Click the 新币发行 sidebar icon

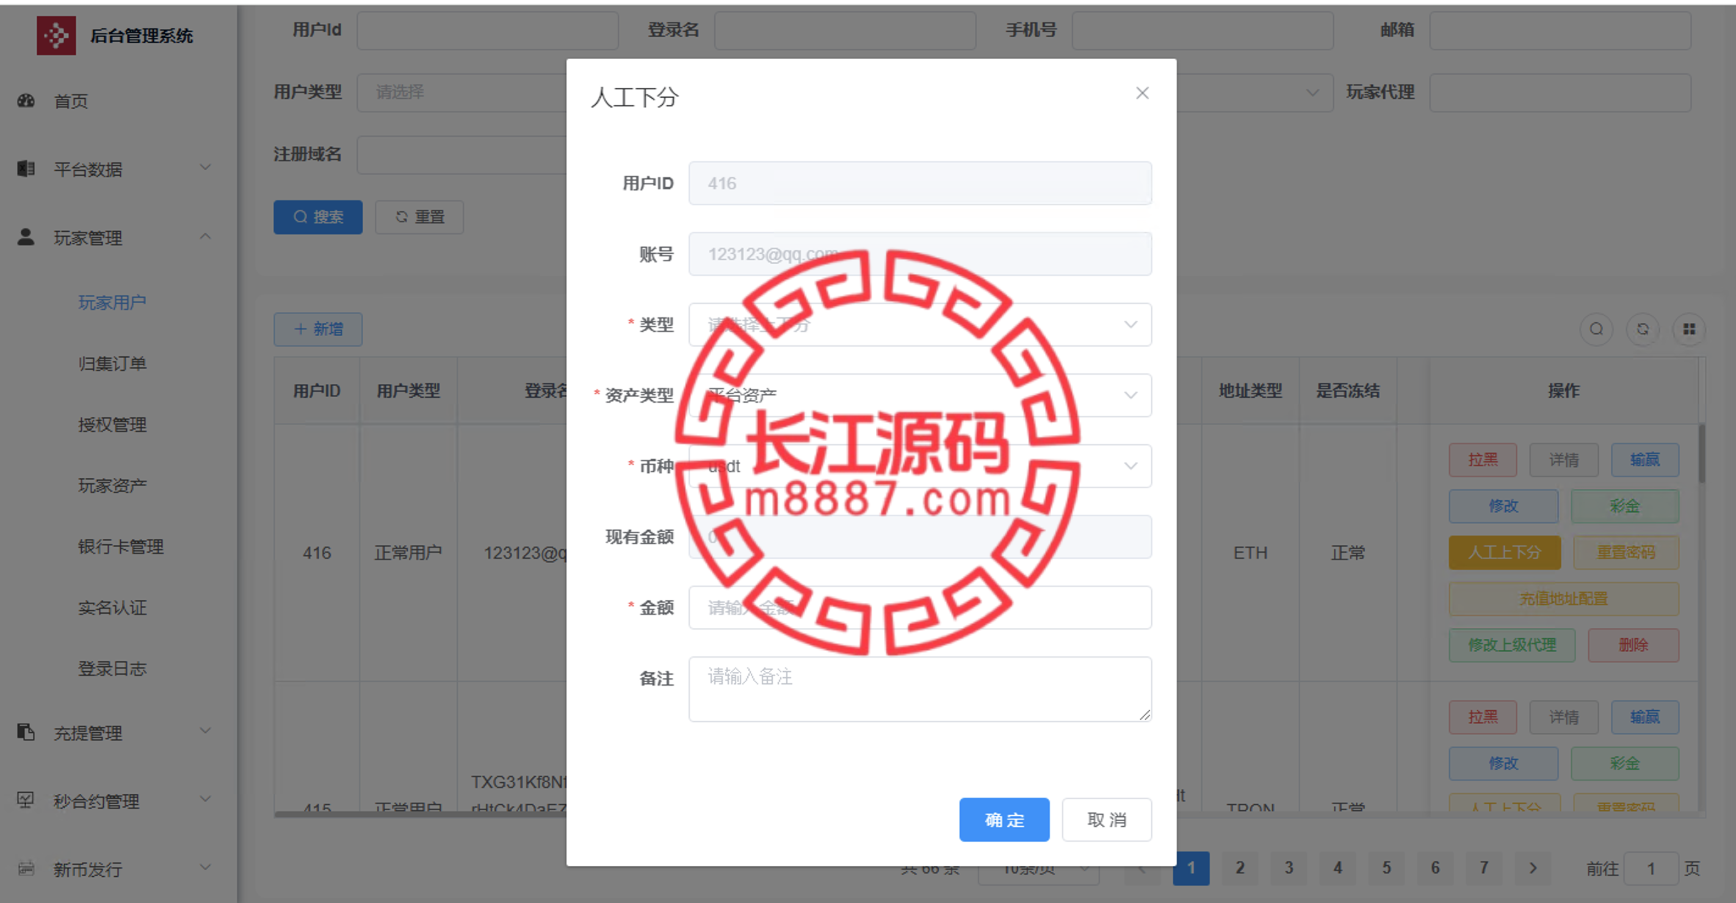coord(26,868)
